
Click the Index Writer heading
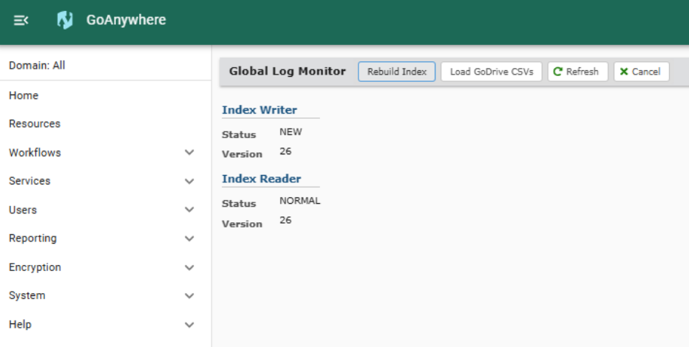259,110
